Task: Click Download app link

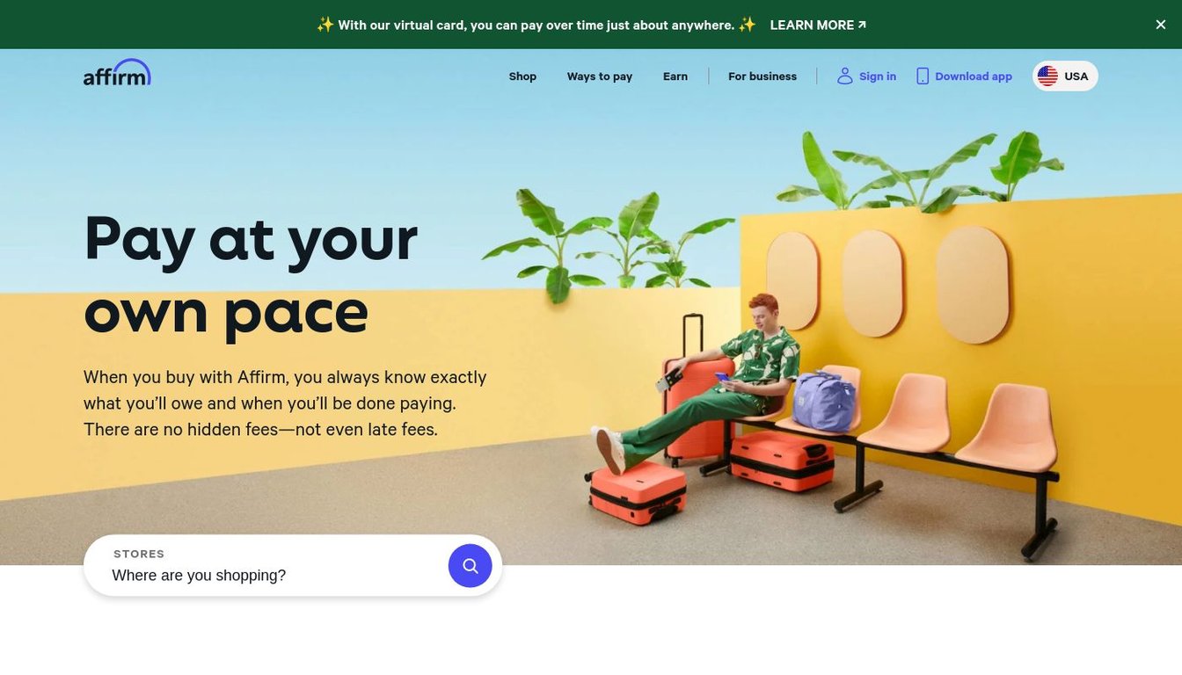Action: click(974, 76)
